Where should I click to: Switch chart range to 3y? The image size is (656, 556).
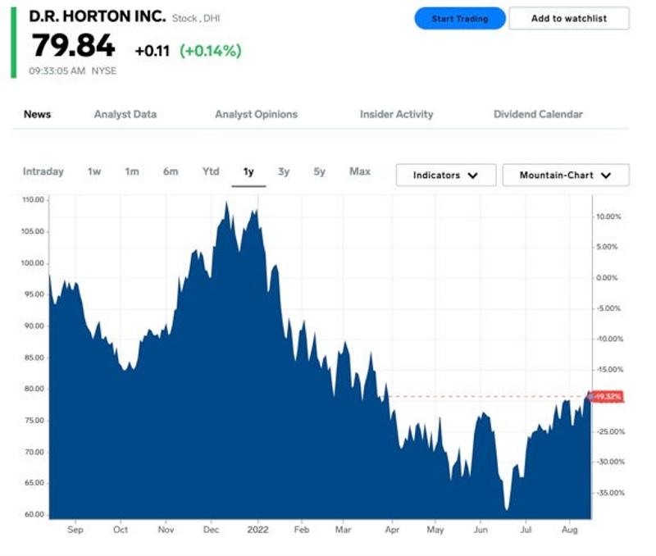(284, 171)
